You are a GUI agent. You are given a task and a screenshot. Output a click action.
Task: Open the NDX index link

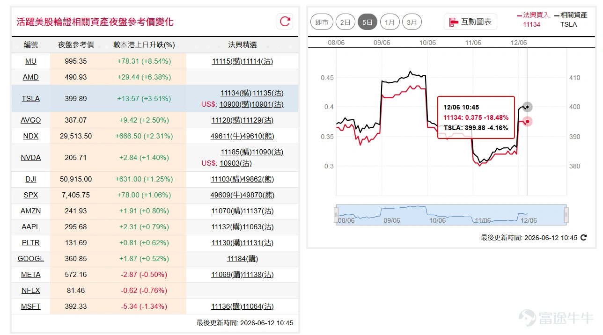31,136
